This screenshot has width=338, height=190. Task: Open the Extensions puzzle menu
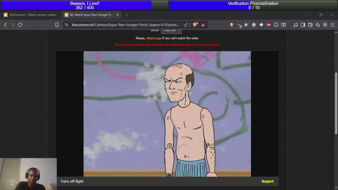click(276, 25)
